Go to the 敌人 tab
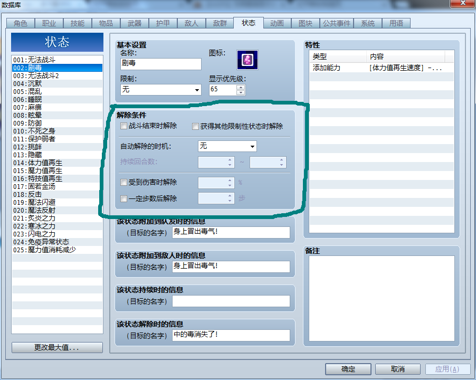 pyautogui.click(x=191, y=23)
